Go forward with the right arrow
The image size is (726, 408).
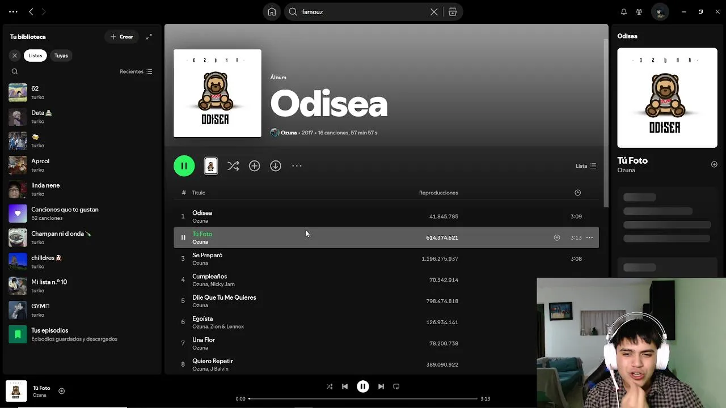[x=44, y=11]
